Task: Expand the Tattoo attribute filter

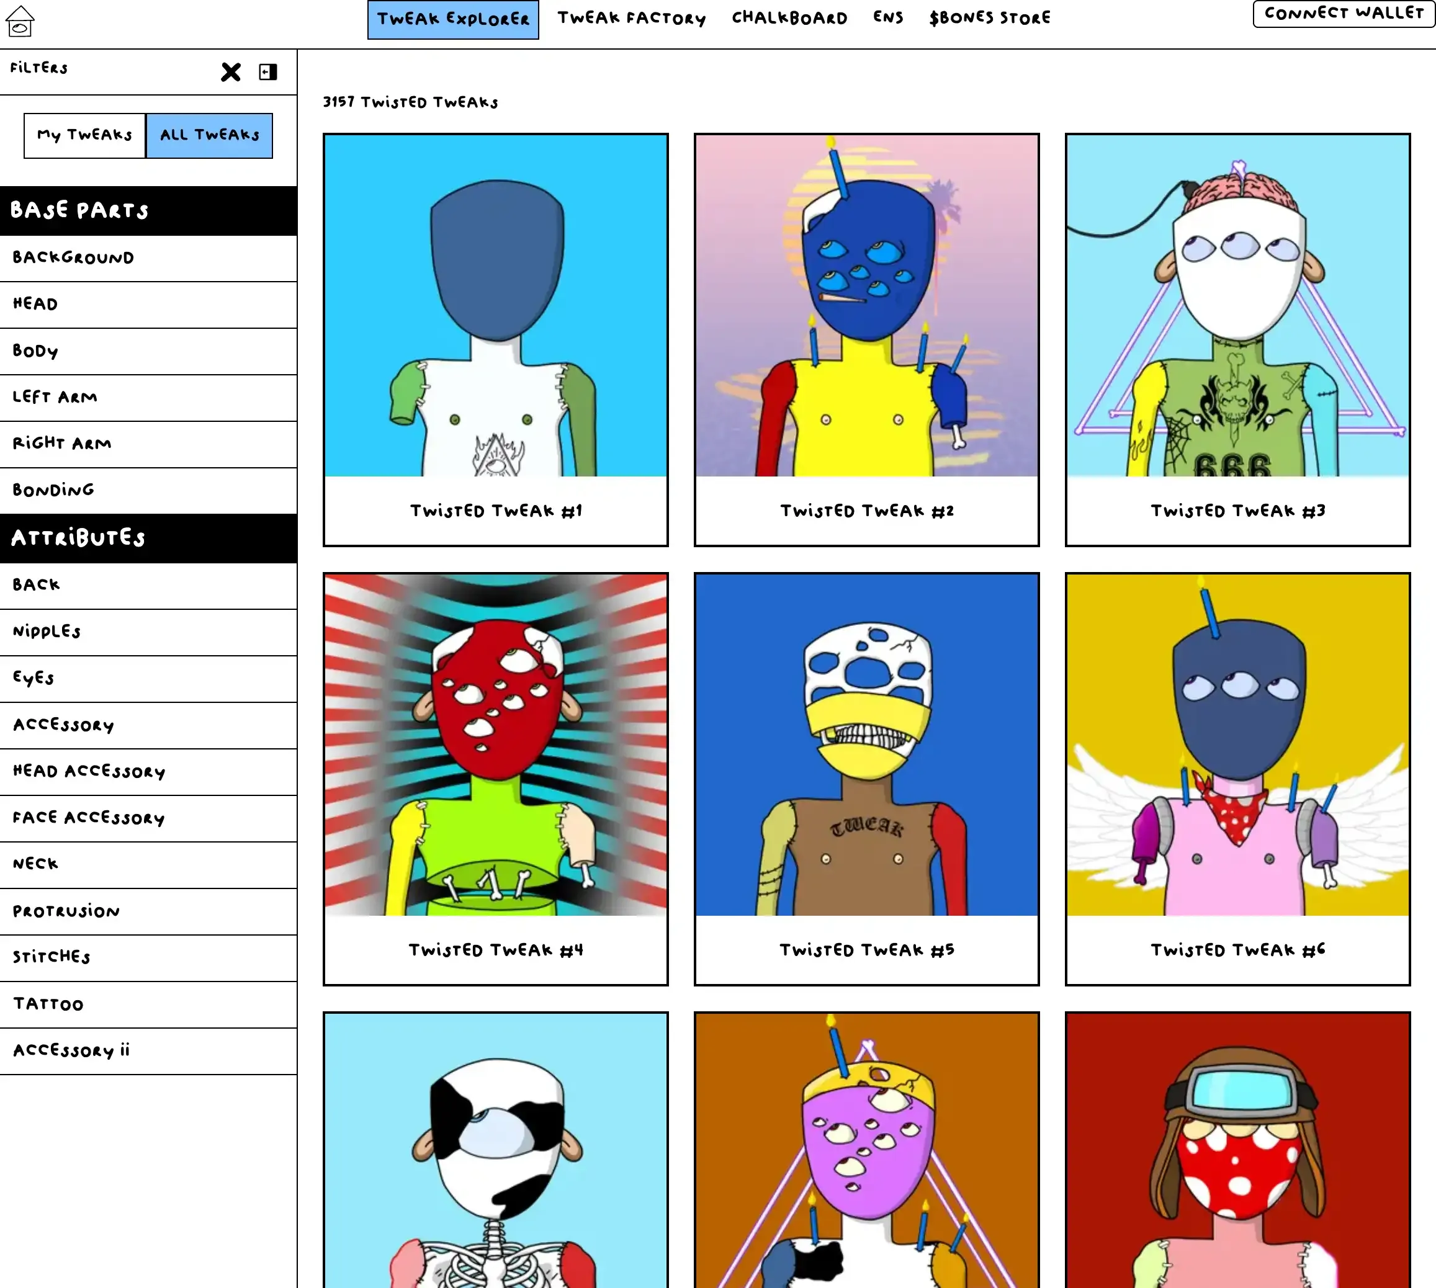Action: [x=148, y=1003]
